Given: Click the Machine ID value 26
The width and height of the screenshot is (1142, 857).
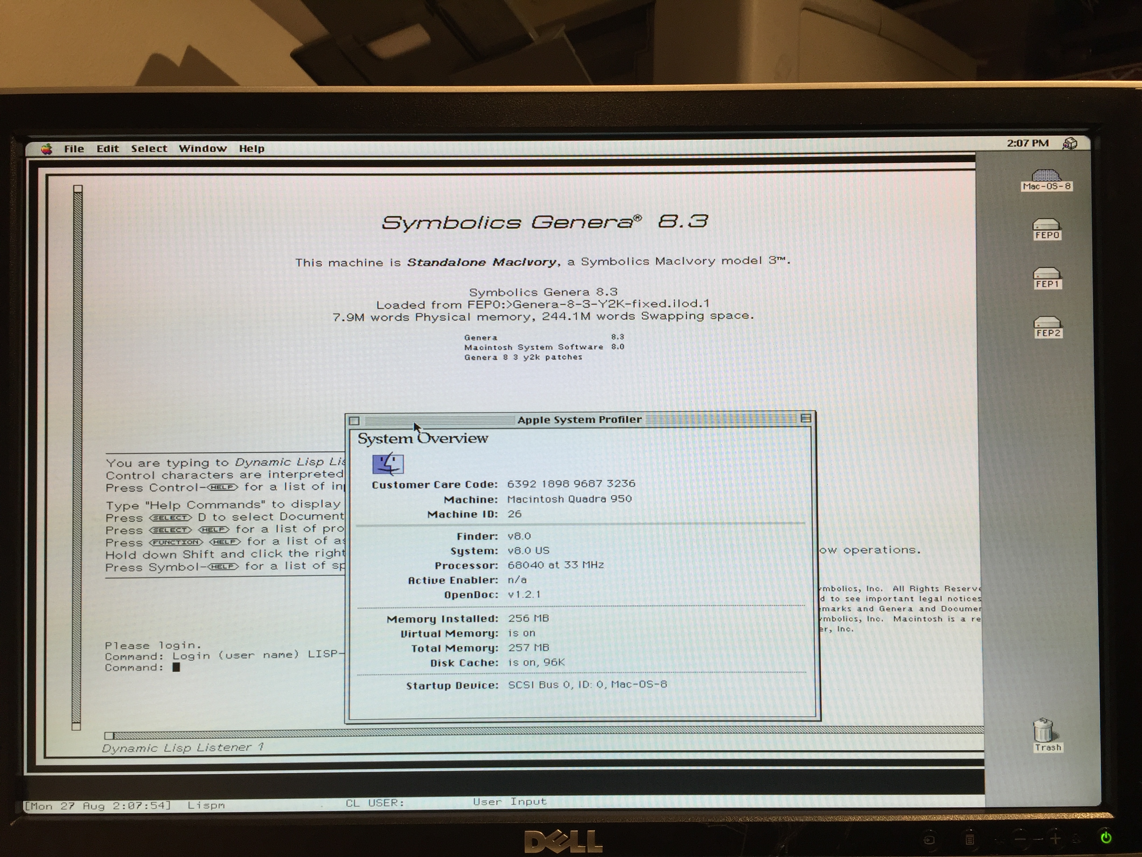Looking at the screenshot, I should [514, 514].
